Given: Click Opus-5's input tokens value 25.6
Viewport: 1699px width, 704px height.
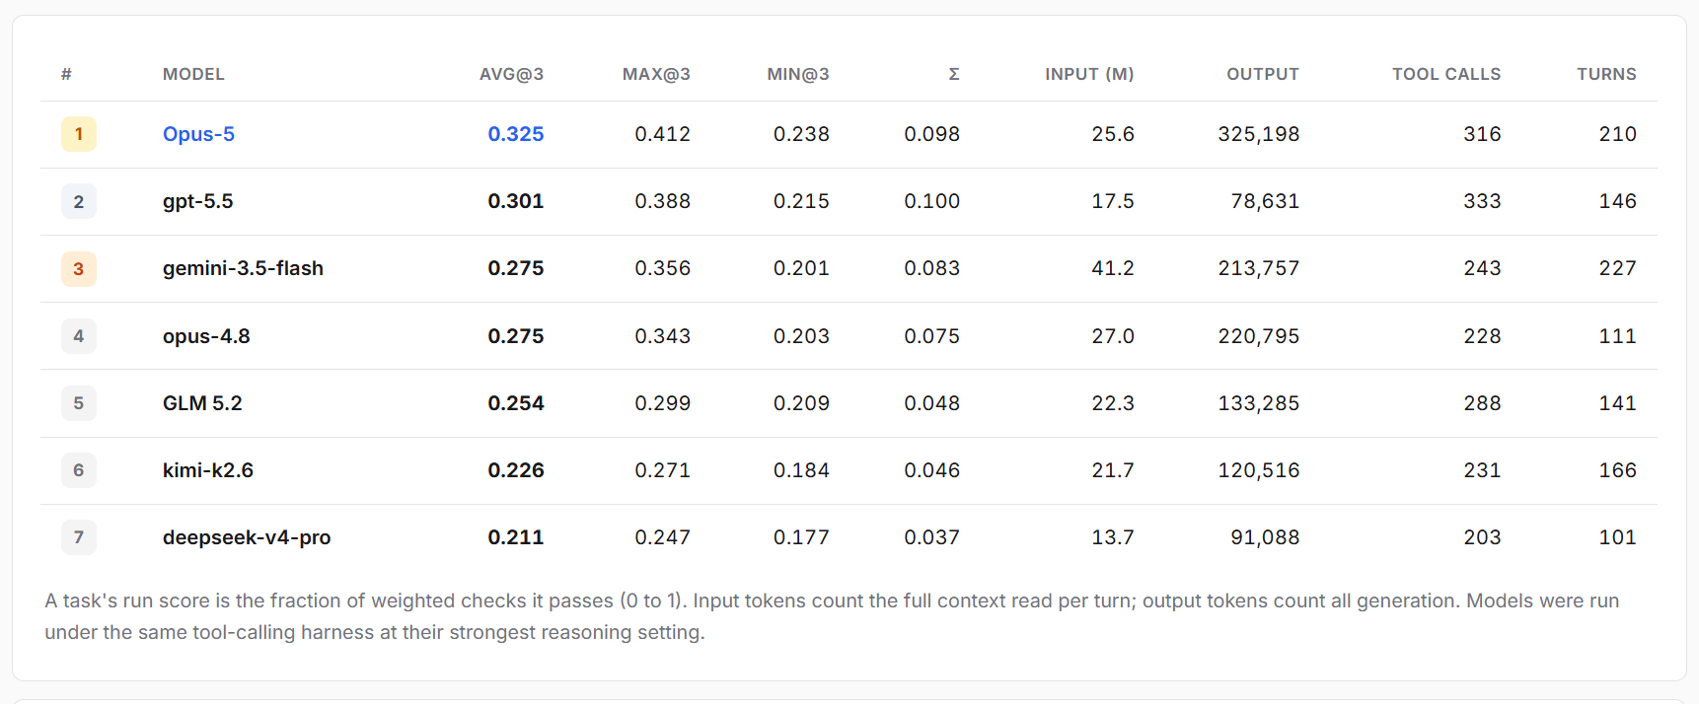Looking at the screenshot, I should point(1113,134).
